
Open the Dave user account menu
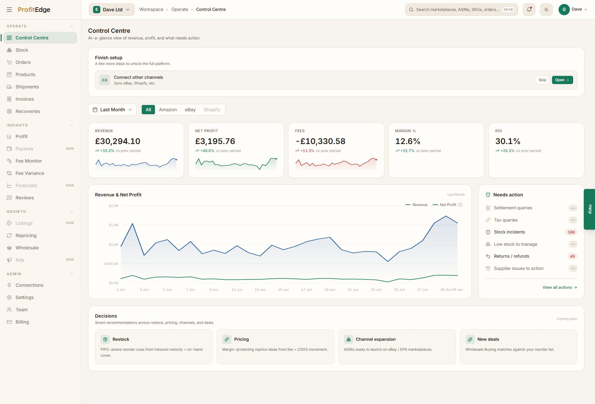point(573,10)
